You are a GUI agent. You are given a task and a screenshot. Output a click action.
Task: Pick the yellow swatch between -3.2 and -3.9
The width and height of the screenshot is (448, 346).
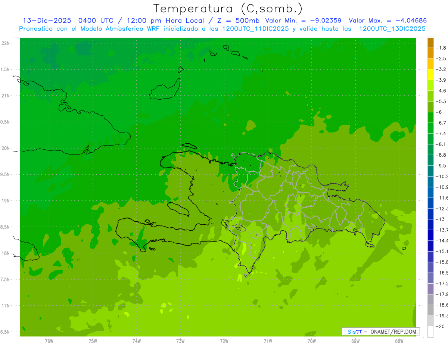click(430, 75)
